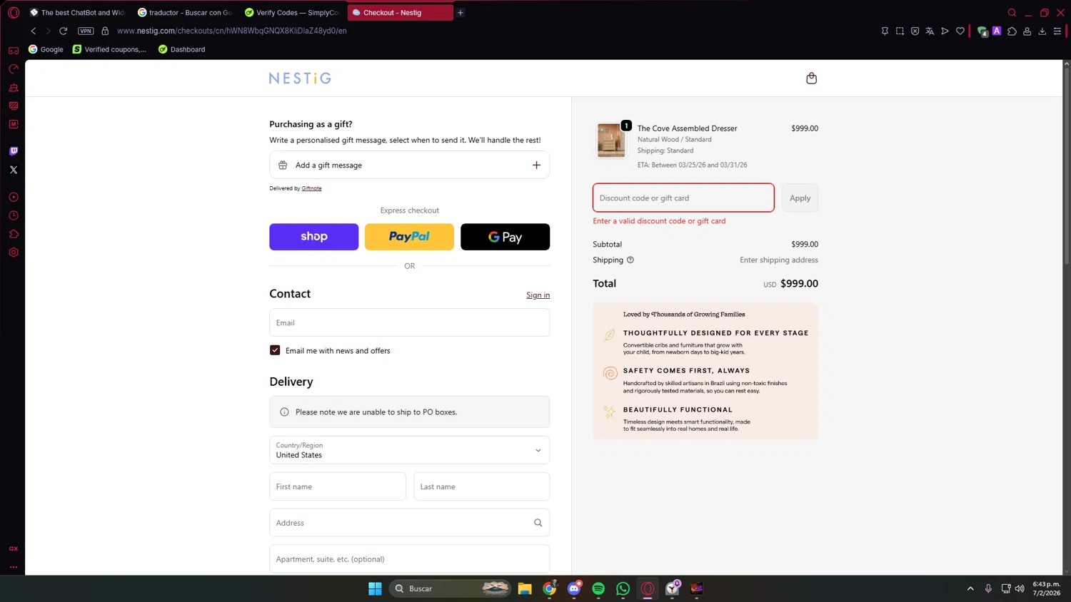Image resolution: width=1071 pixels, height=602 pixels.
Task: Click the Apartment, suite field
Action: pos(409,558)
